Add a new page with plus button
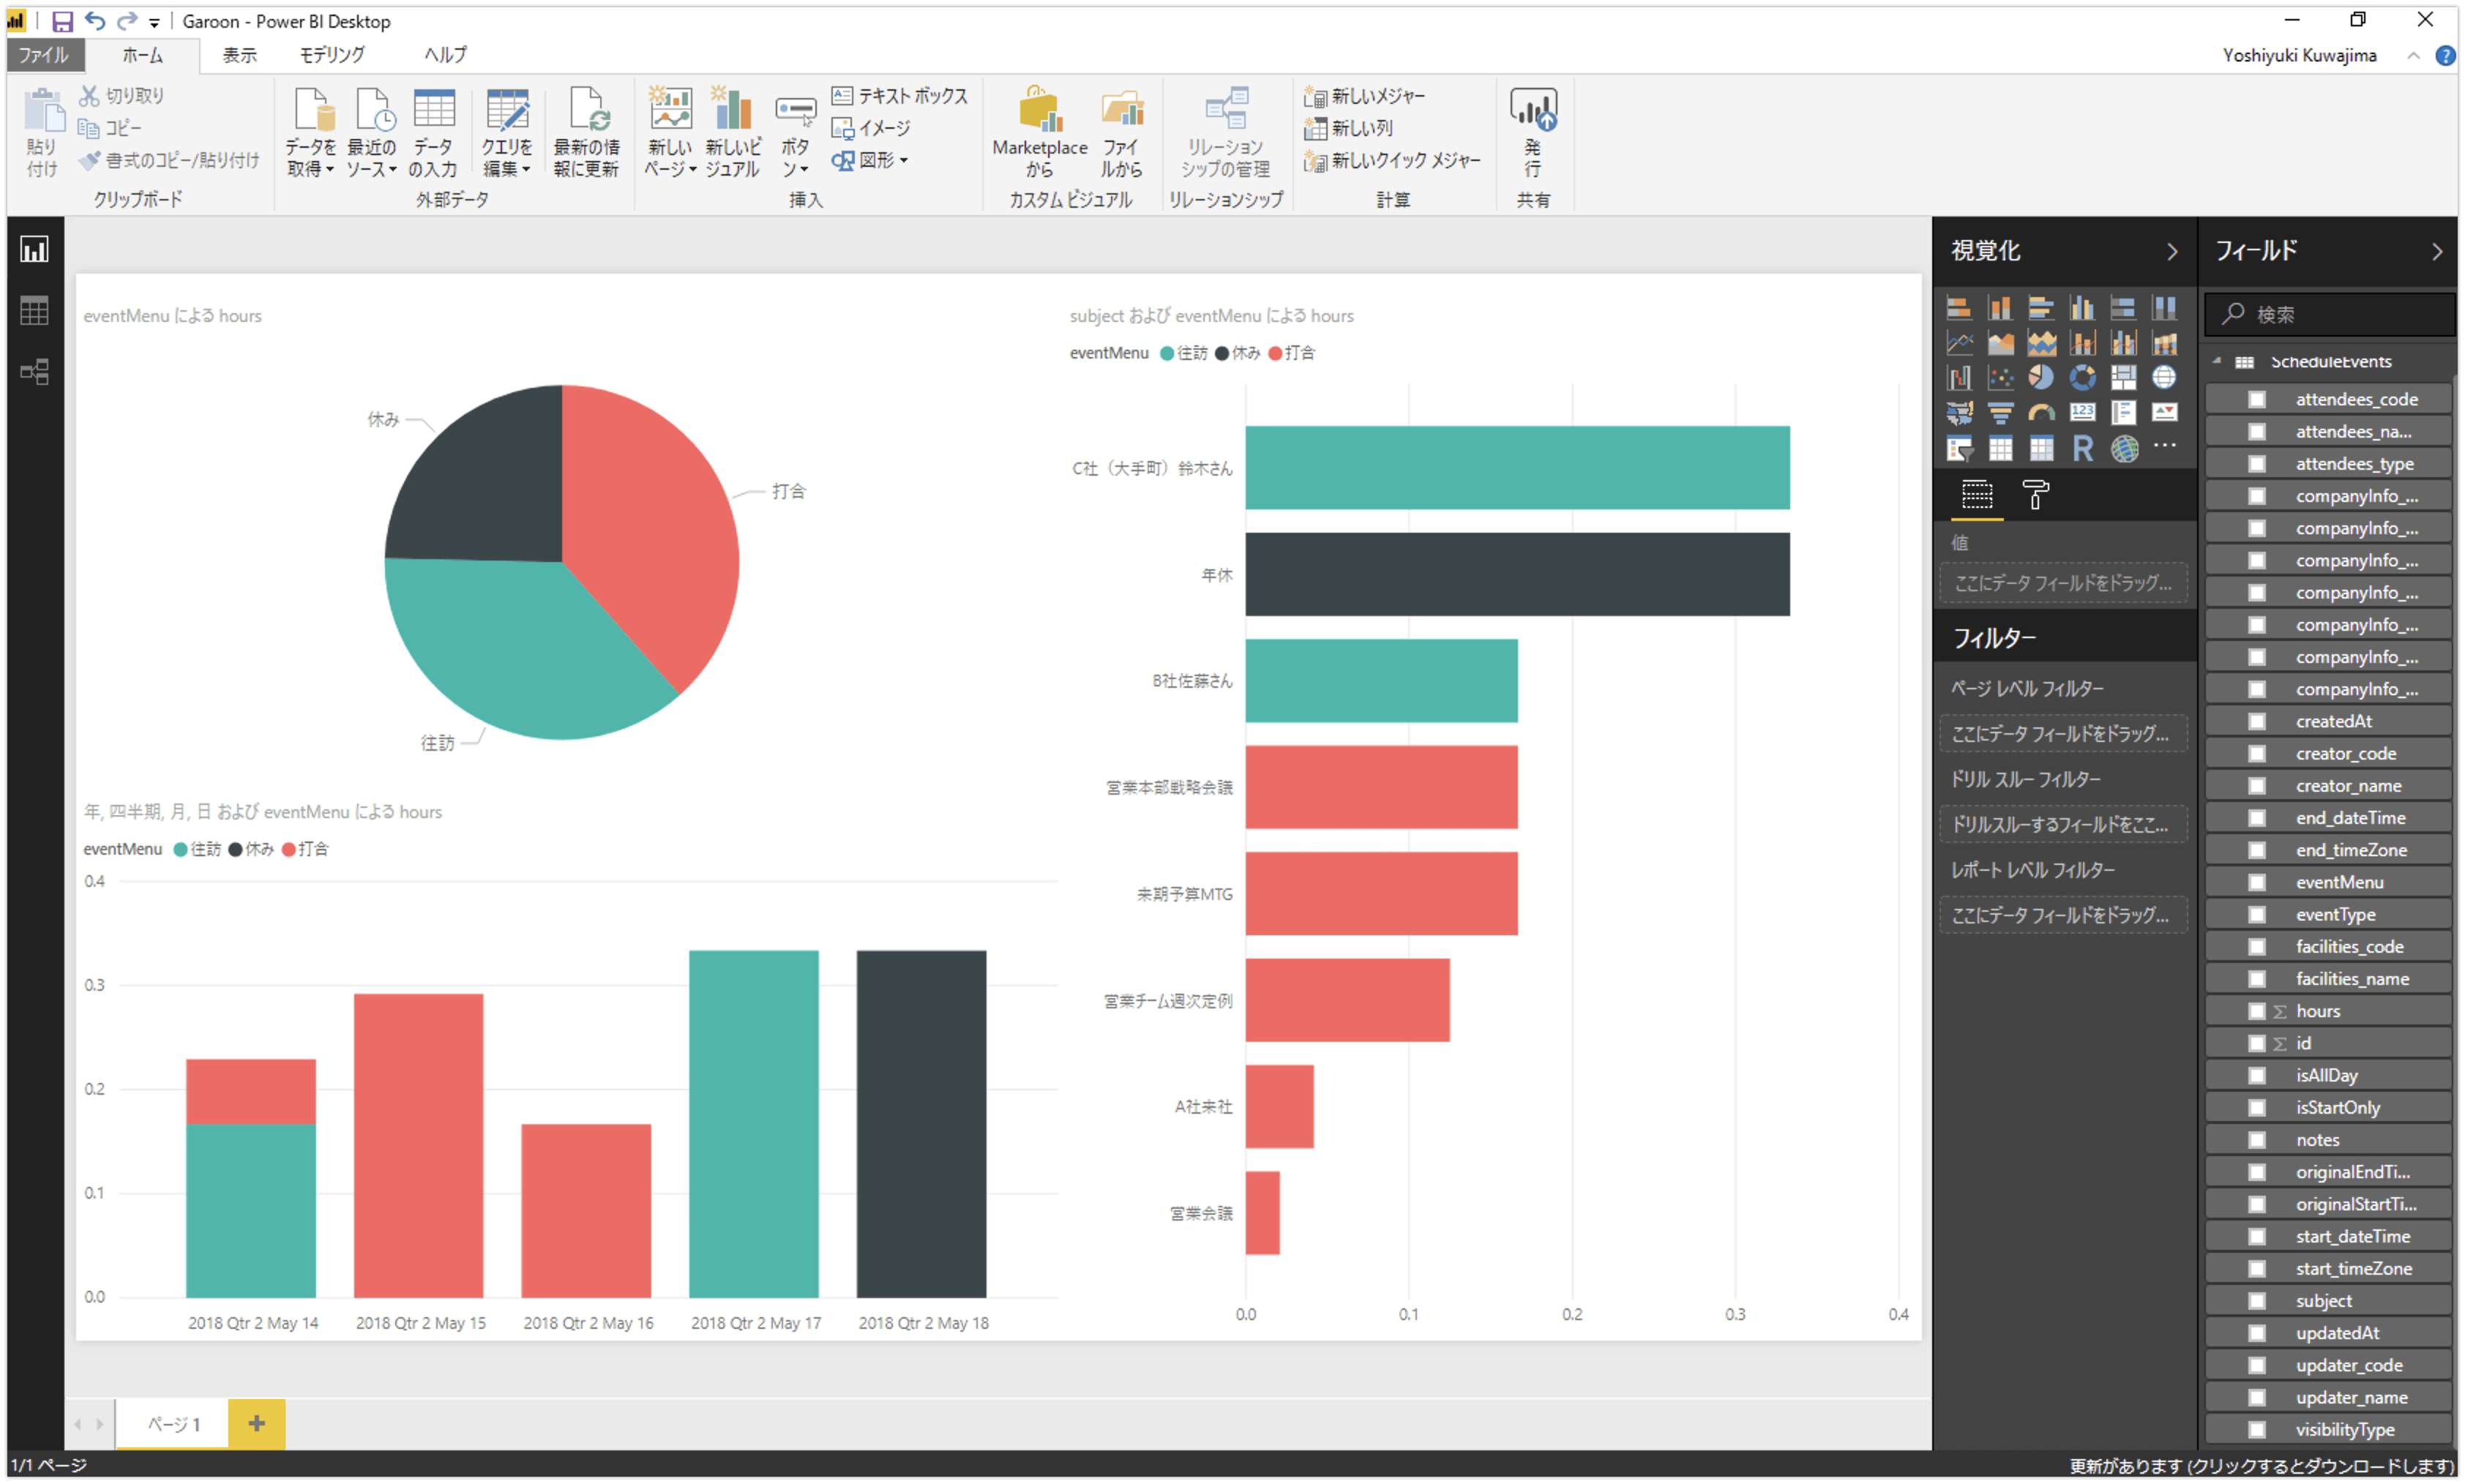Viewport: 2465px width, 1484px height. [x=256, y=1423]
